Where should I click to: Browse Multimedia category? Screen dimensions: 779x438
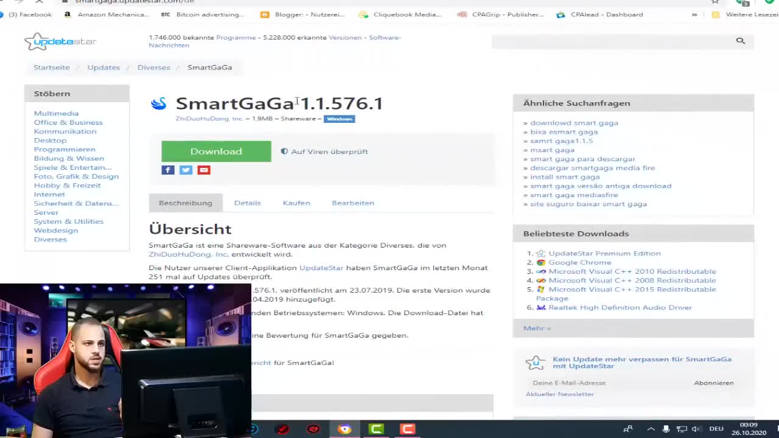coord(56,113)
